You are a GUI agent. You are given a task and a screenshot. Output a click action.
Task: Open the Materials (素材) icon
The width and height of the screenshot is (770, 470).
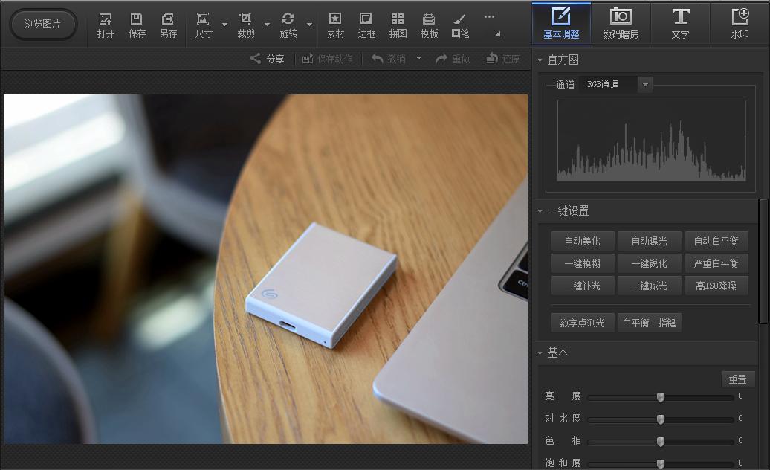(x=335, y=25)
